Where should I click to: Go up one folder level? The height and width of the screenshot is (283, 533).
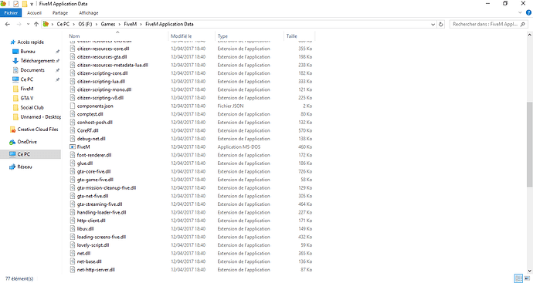click(36, 24)
